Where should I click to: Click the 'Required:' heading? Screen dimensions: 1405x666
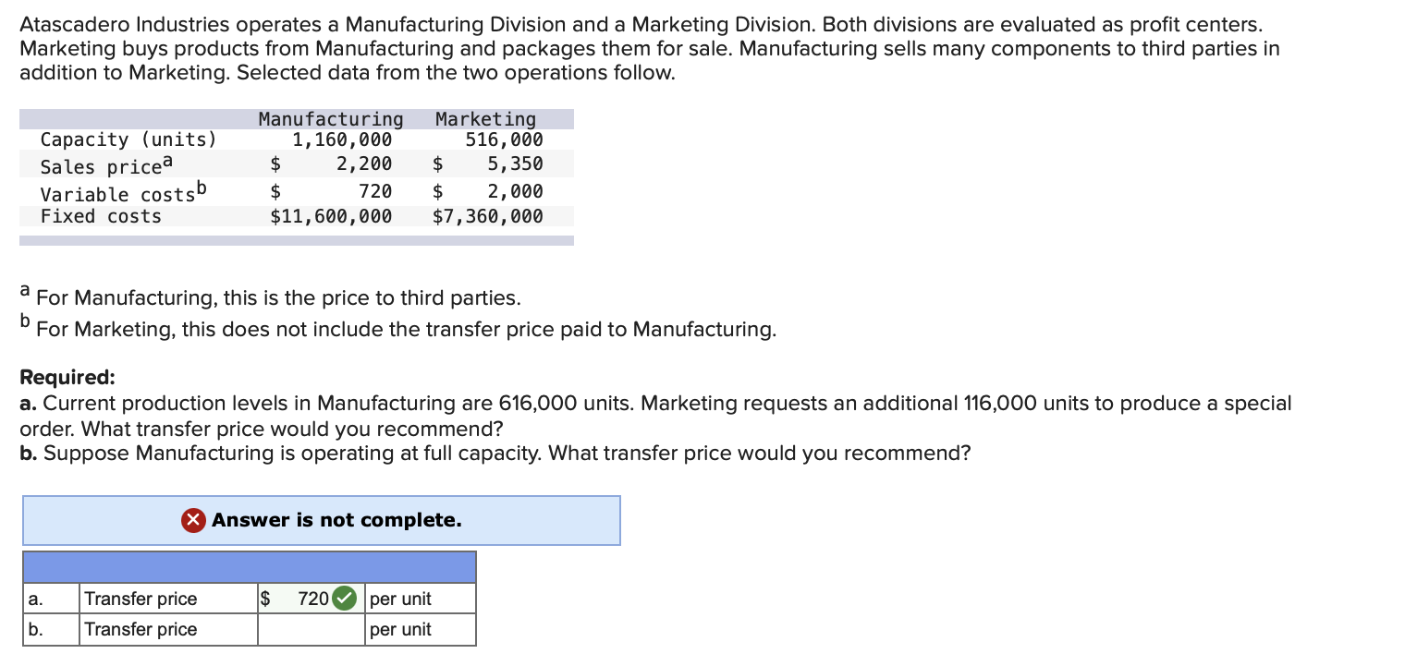pyautogui.click(x=68, y=378)
